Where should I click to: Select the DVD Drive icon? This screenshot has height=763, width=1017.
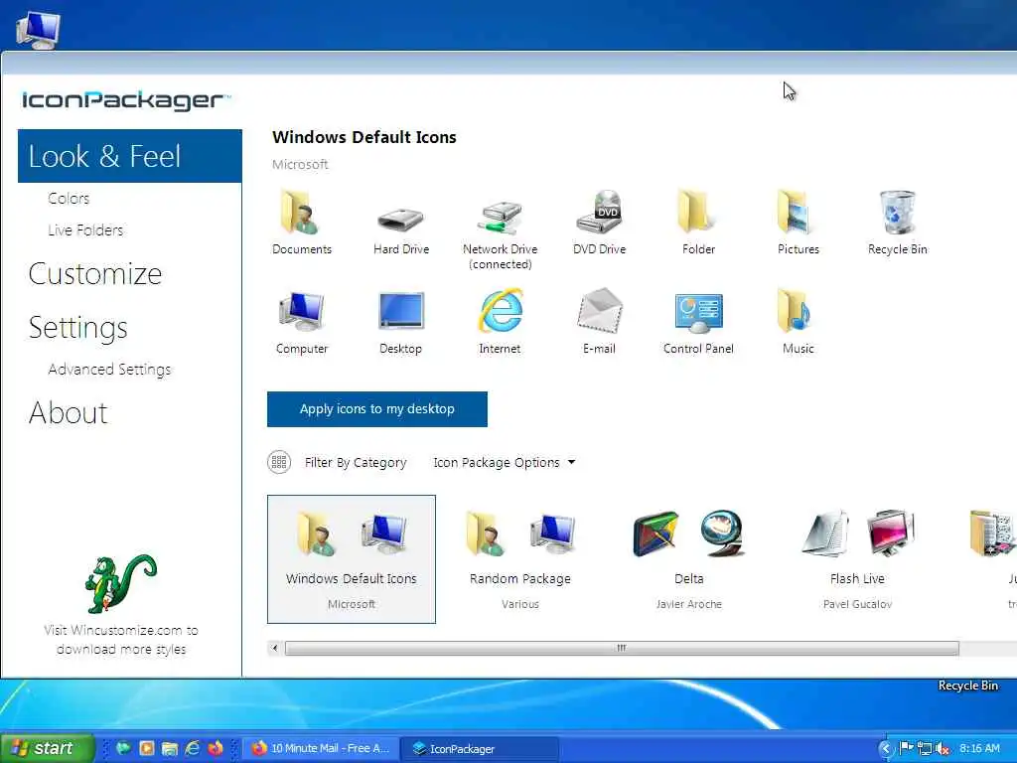599,212
